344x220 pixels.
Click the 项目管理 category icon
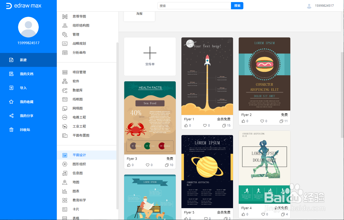click(x=65, y=72)
